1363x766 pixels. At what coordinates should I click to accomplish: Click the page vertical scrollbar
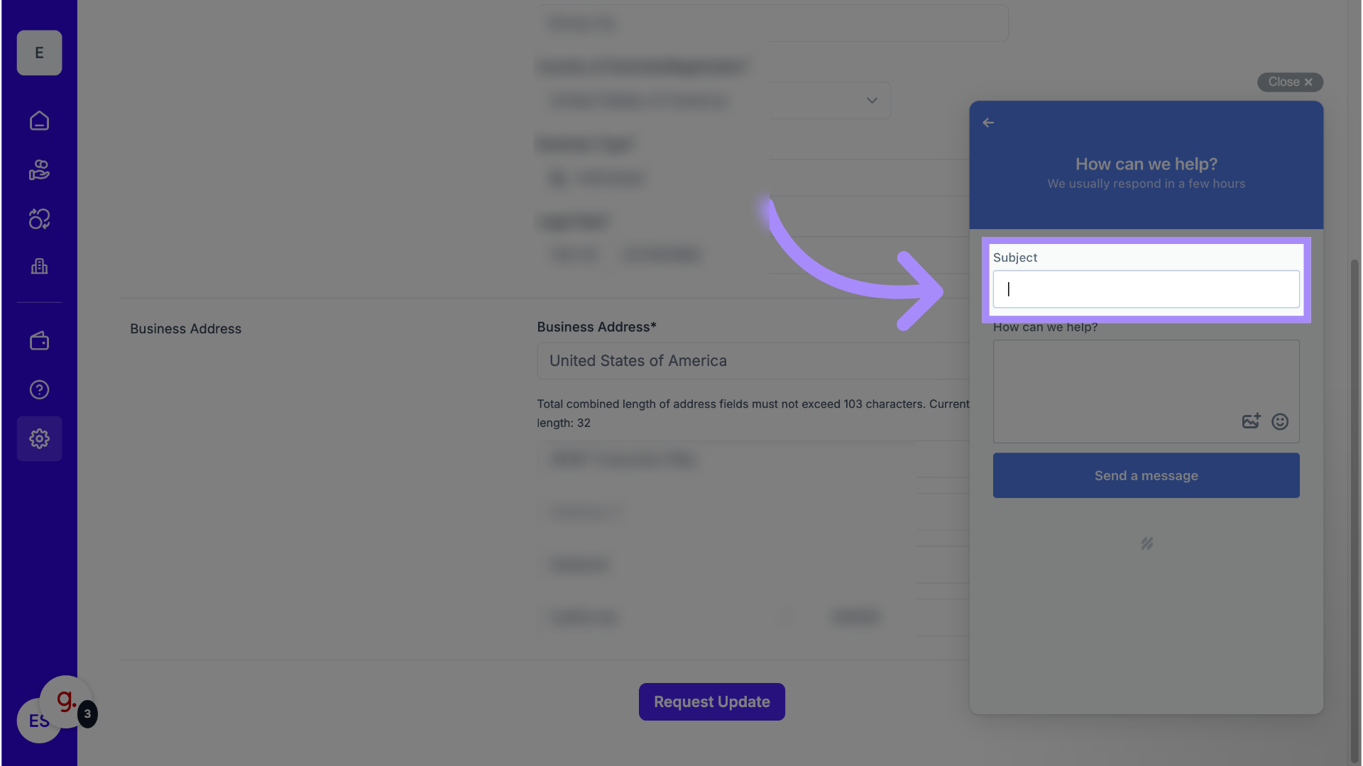(1354, 496)
